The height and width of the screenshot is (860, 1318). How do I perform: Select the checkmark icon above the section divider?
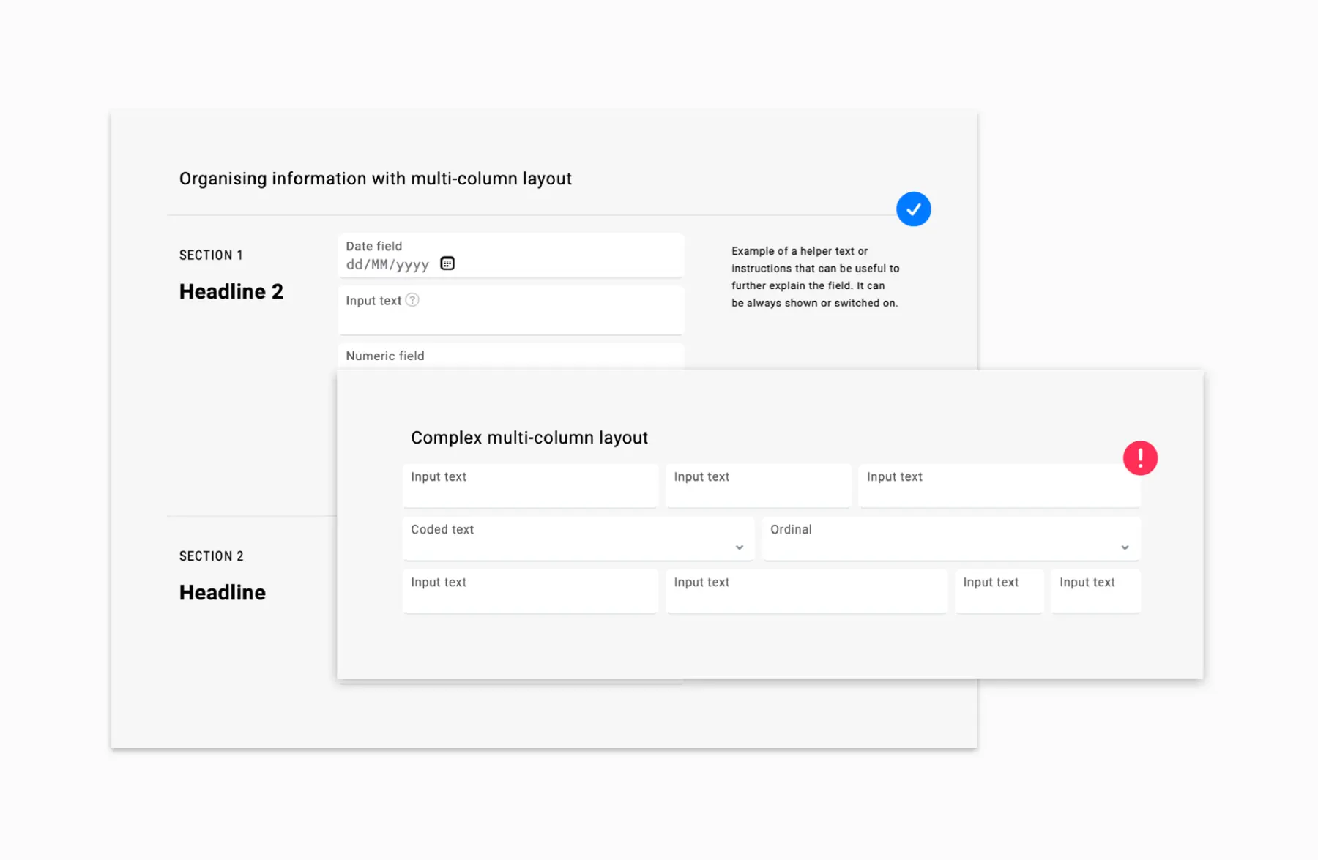pyautogui.click(x=913, y=209)
